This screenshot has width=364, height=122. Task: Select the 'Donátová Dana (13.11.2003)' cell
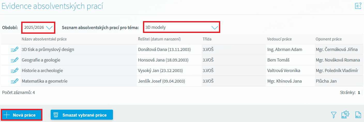click(x=164, y=49)
